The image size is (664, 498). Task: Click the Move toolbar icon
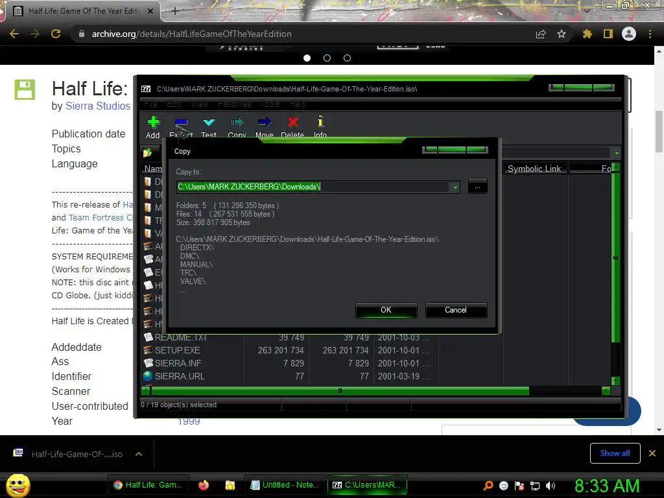[265, 123]
